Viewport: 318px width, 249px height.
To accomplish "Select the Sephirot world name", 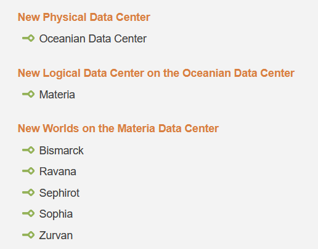I will click(x=59, y=193).
